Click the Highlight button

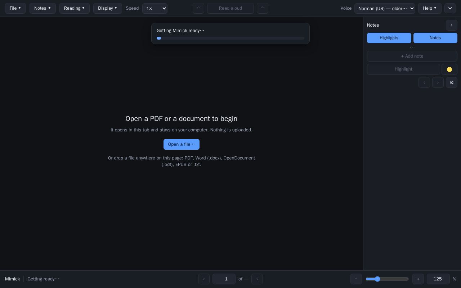click(403, 69)
